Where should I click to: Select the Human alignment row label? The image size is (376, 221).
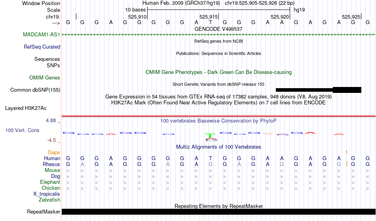click(x=52, y=158)
